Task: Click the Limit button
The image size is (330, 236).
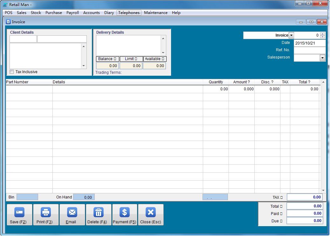Action: (x=131, y=59)
